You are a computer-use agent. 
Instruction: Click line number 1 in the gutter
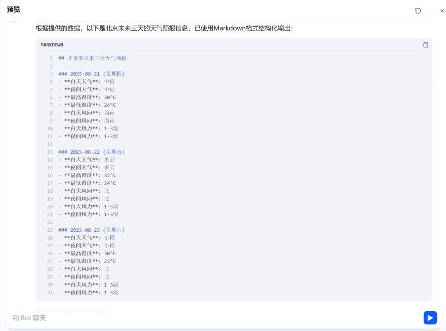point(52,59)
